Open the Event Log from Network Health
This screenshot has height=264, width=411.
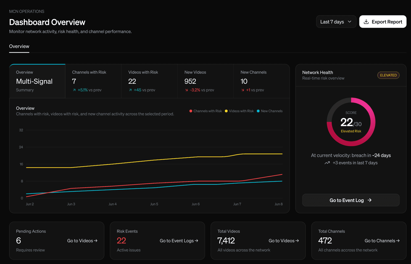(x=351, y=200)
